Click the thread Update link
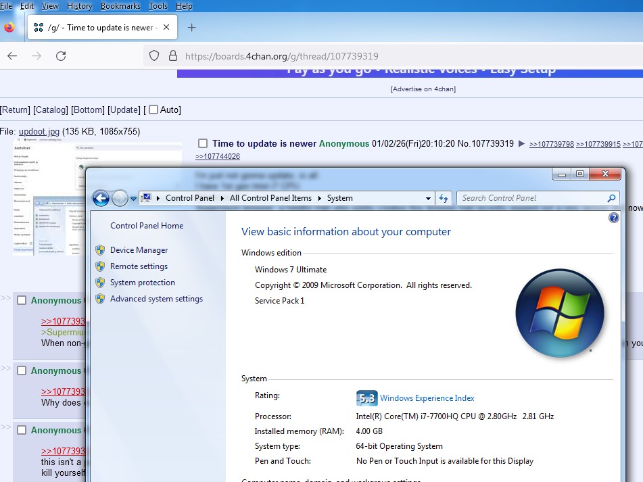The image size is (643, 482). (x=124, y=110)
